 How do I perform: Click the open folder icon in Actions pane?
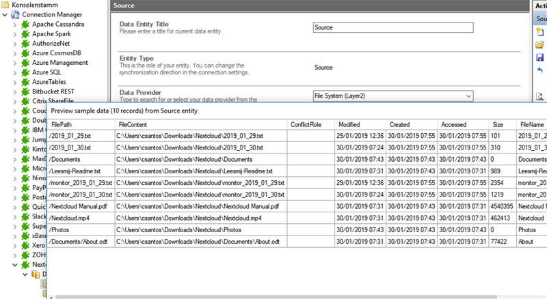539,45
